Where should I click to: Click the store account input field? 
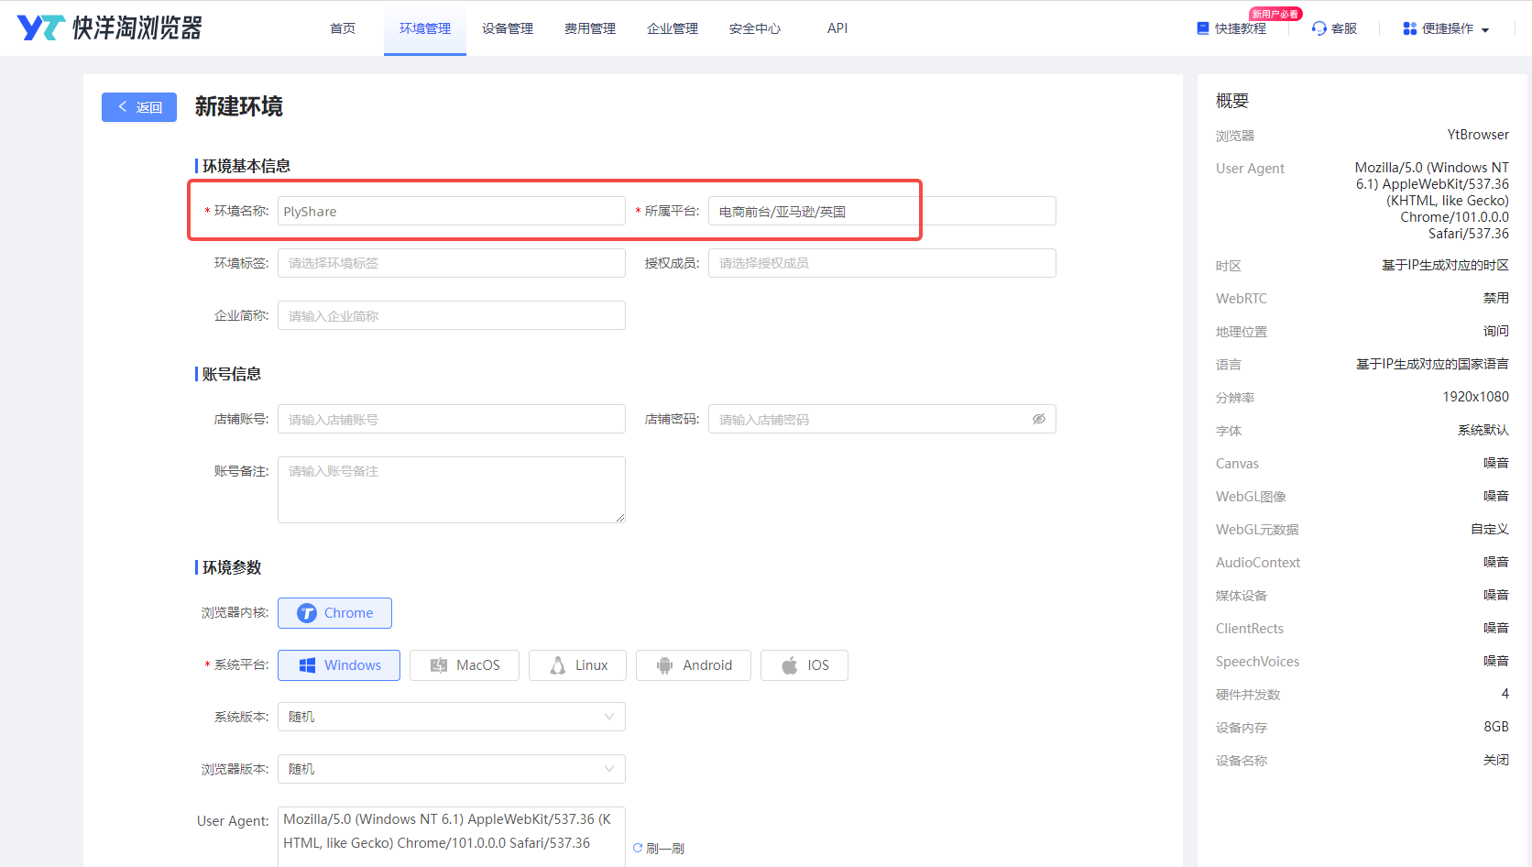click(x=452, y=419)
